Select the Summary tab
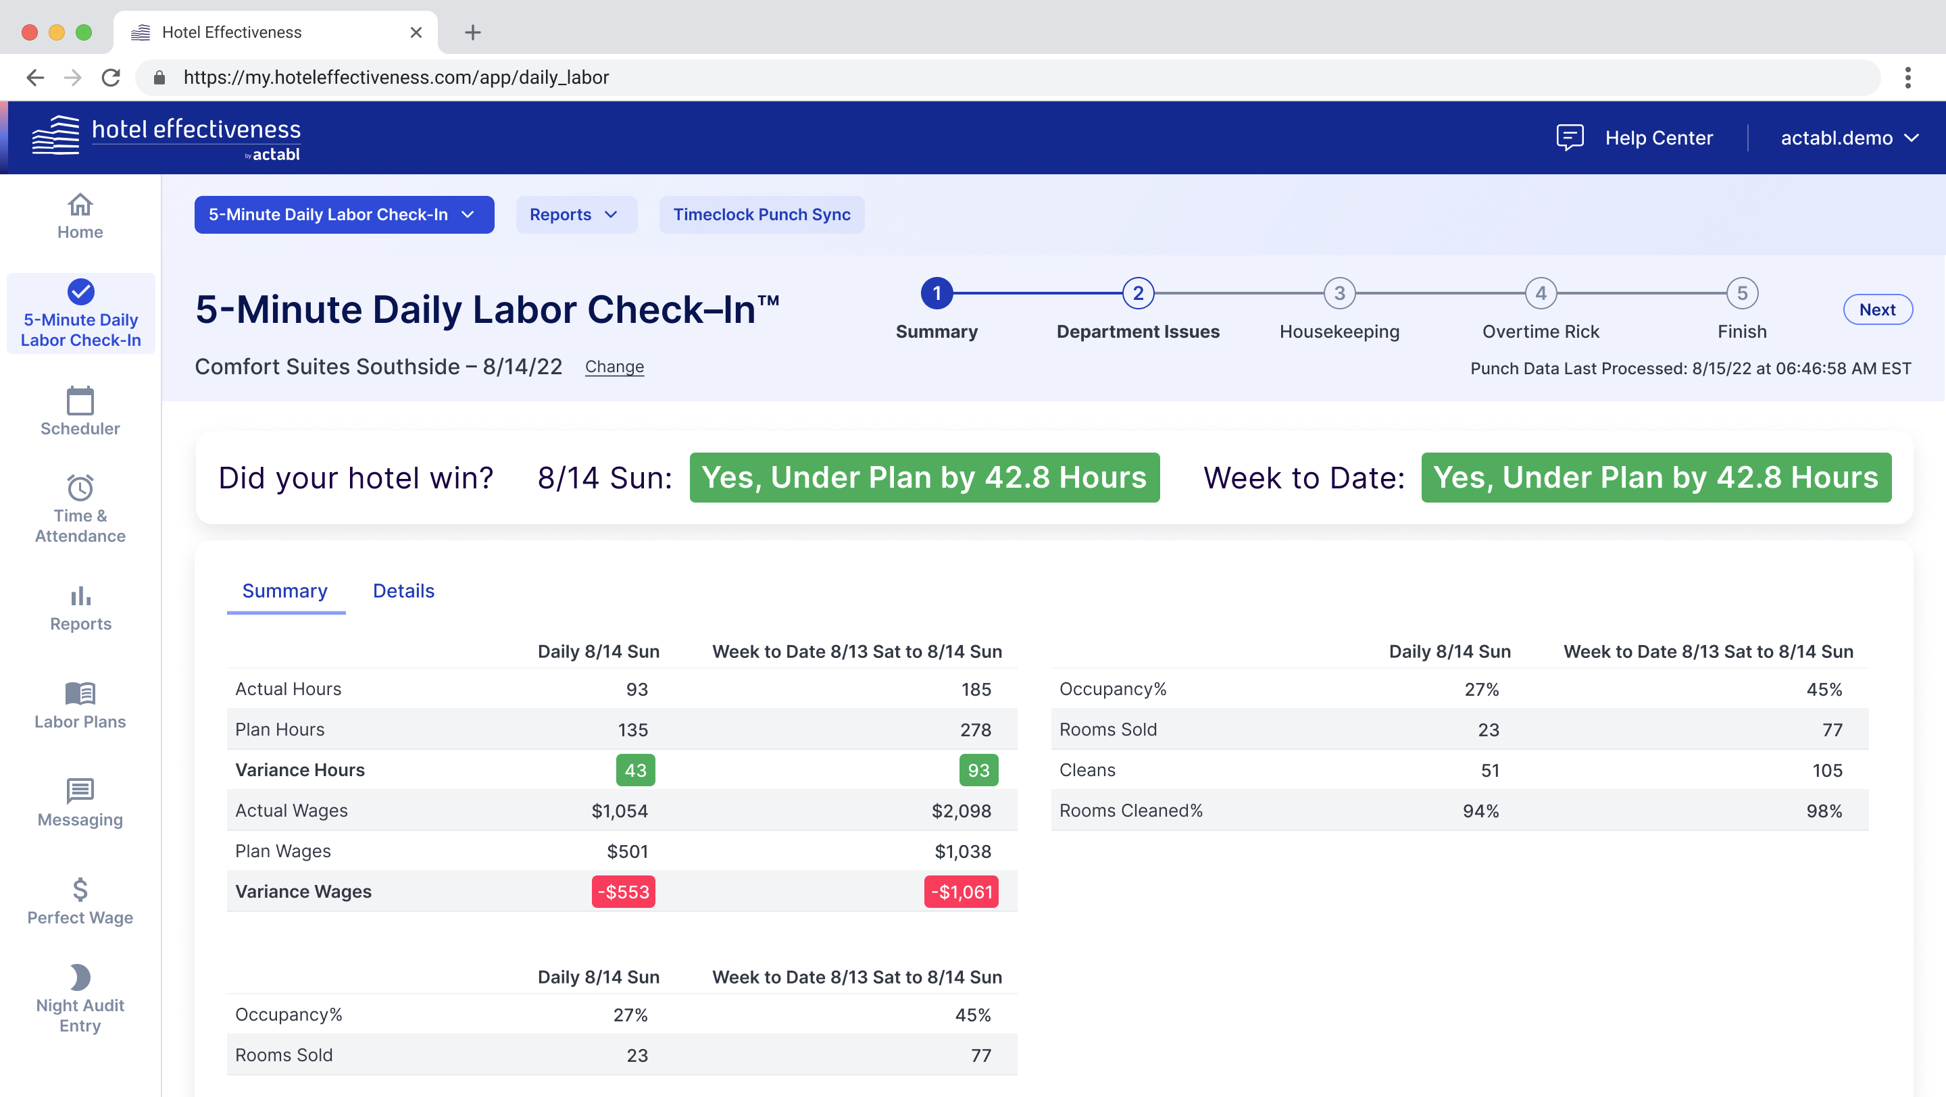Screen dimensions: 1946x1097 pyautogui.click(x=284, y=591)
